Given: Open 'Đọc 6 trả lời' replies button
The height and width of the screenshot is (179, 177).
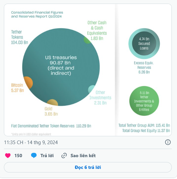Looking at the screenshot, I should point(88,167).
